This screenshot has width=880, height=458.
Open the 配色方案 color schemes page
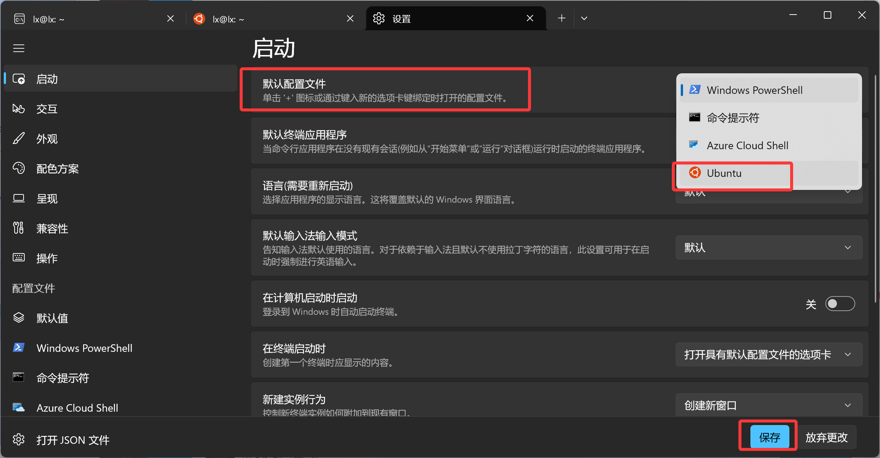point(57,169)
